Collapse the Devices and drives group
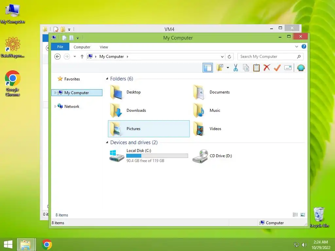 click(107, 142)
